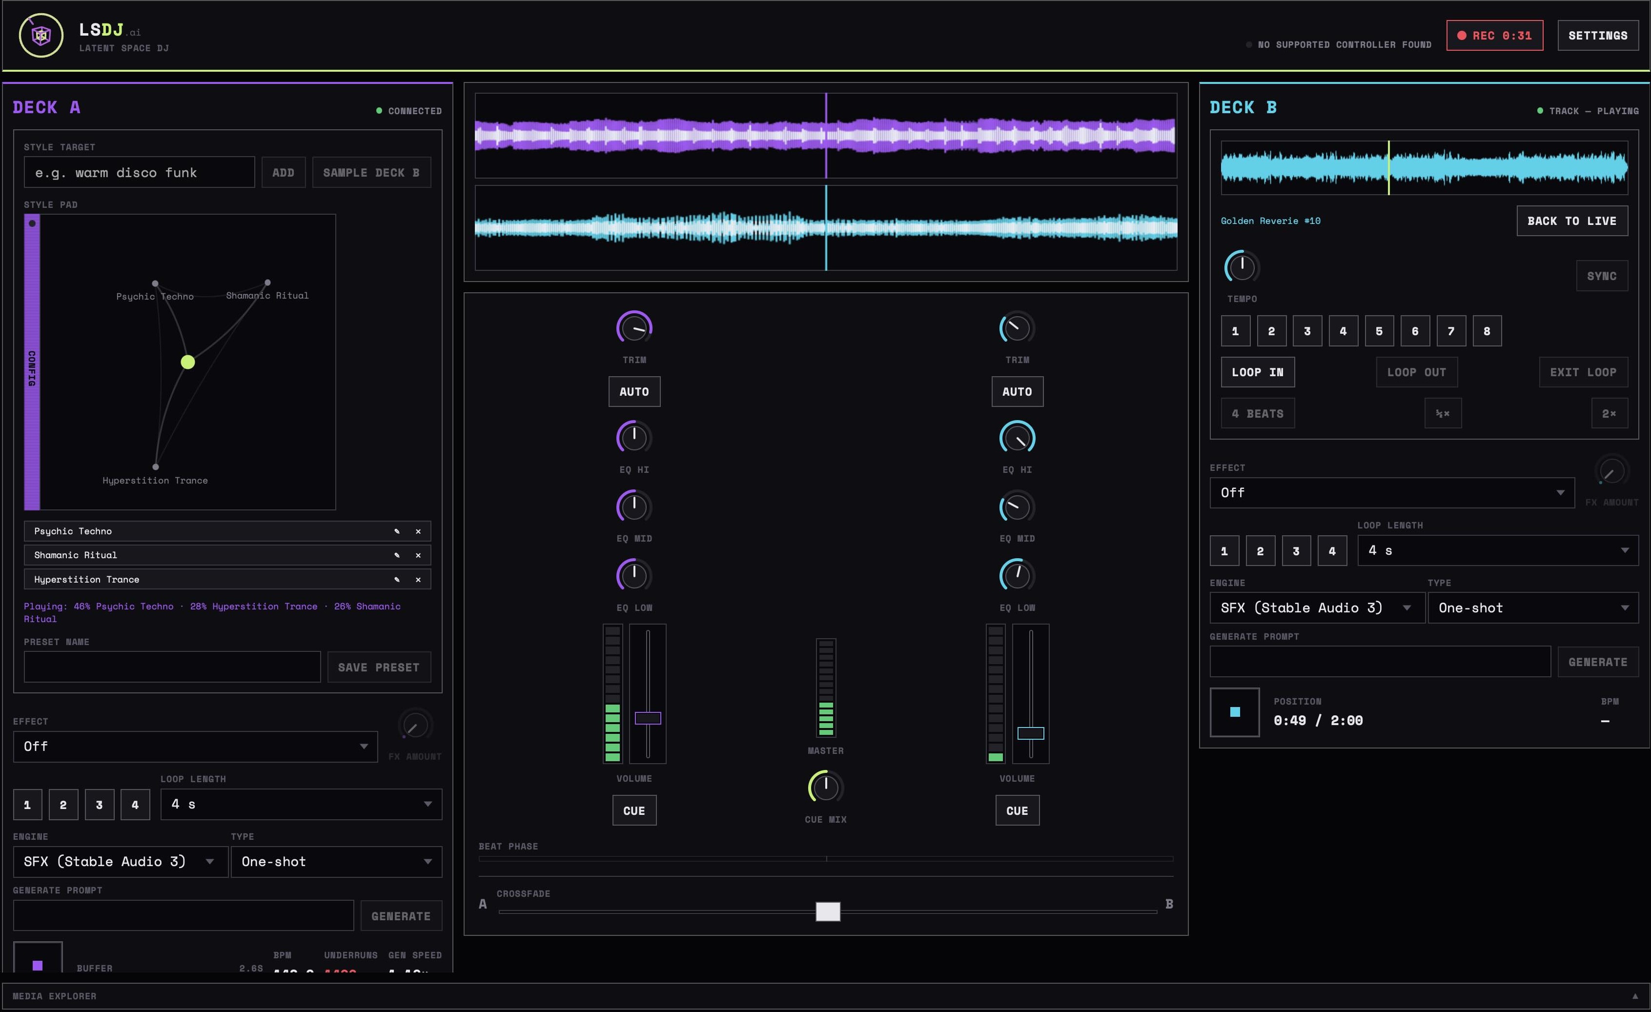This screenshot has width=1651, height=1012.
Task: Edit the Psychic Techno style entry
Action: tap(397, 531)
